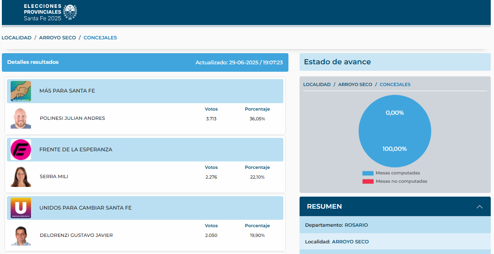Click CONCEJALES in the top breadcrumb

pos(100,38)
